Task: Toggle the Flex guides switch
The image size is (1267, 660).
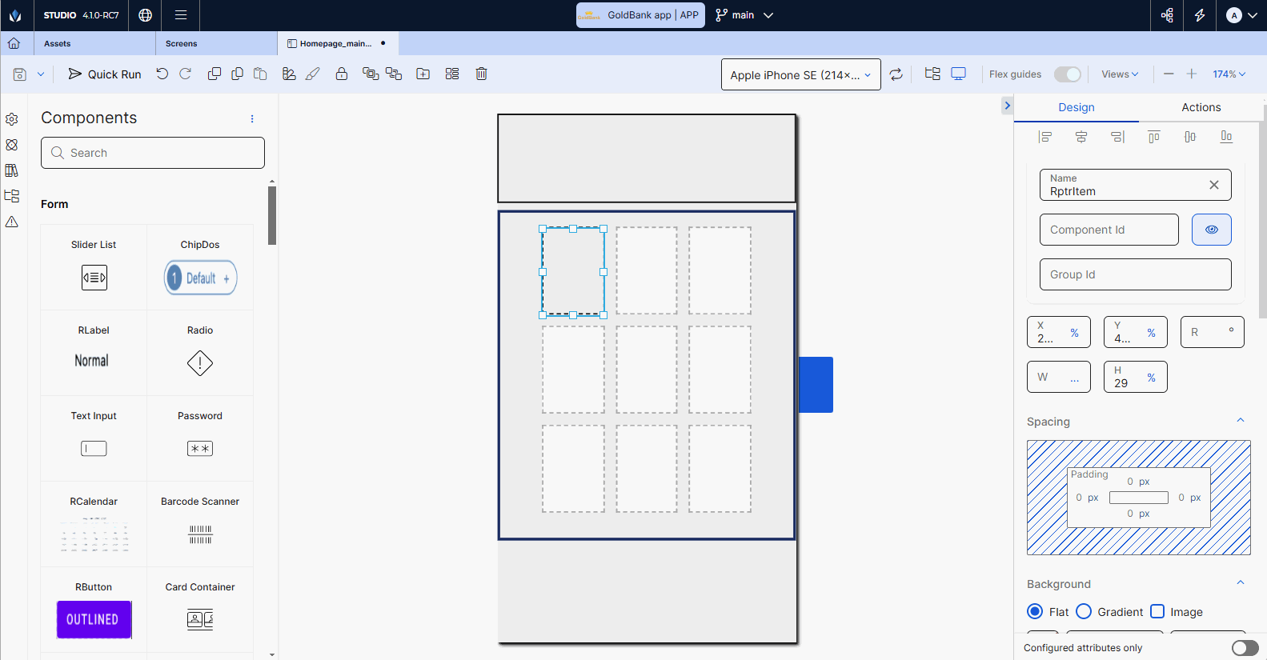Action: [x=1067, y=74]
